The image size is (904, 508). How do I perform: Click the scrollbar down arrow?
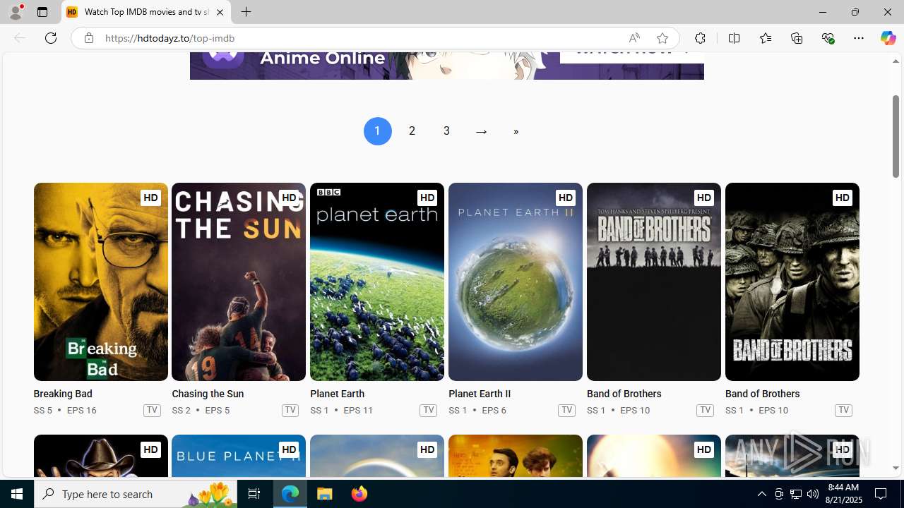tap(896, 468)
